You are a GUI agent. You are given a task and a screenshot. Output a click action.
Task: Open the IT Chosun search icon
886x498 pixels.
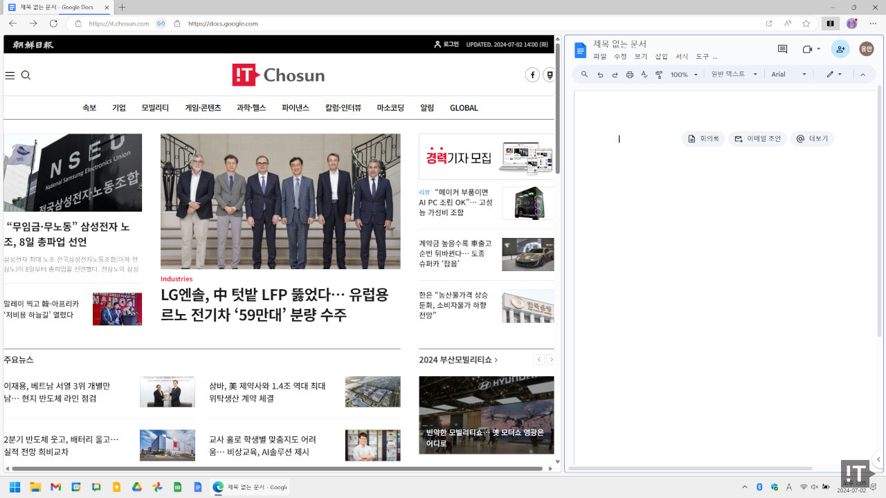[x=26, y=75]
